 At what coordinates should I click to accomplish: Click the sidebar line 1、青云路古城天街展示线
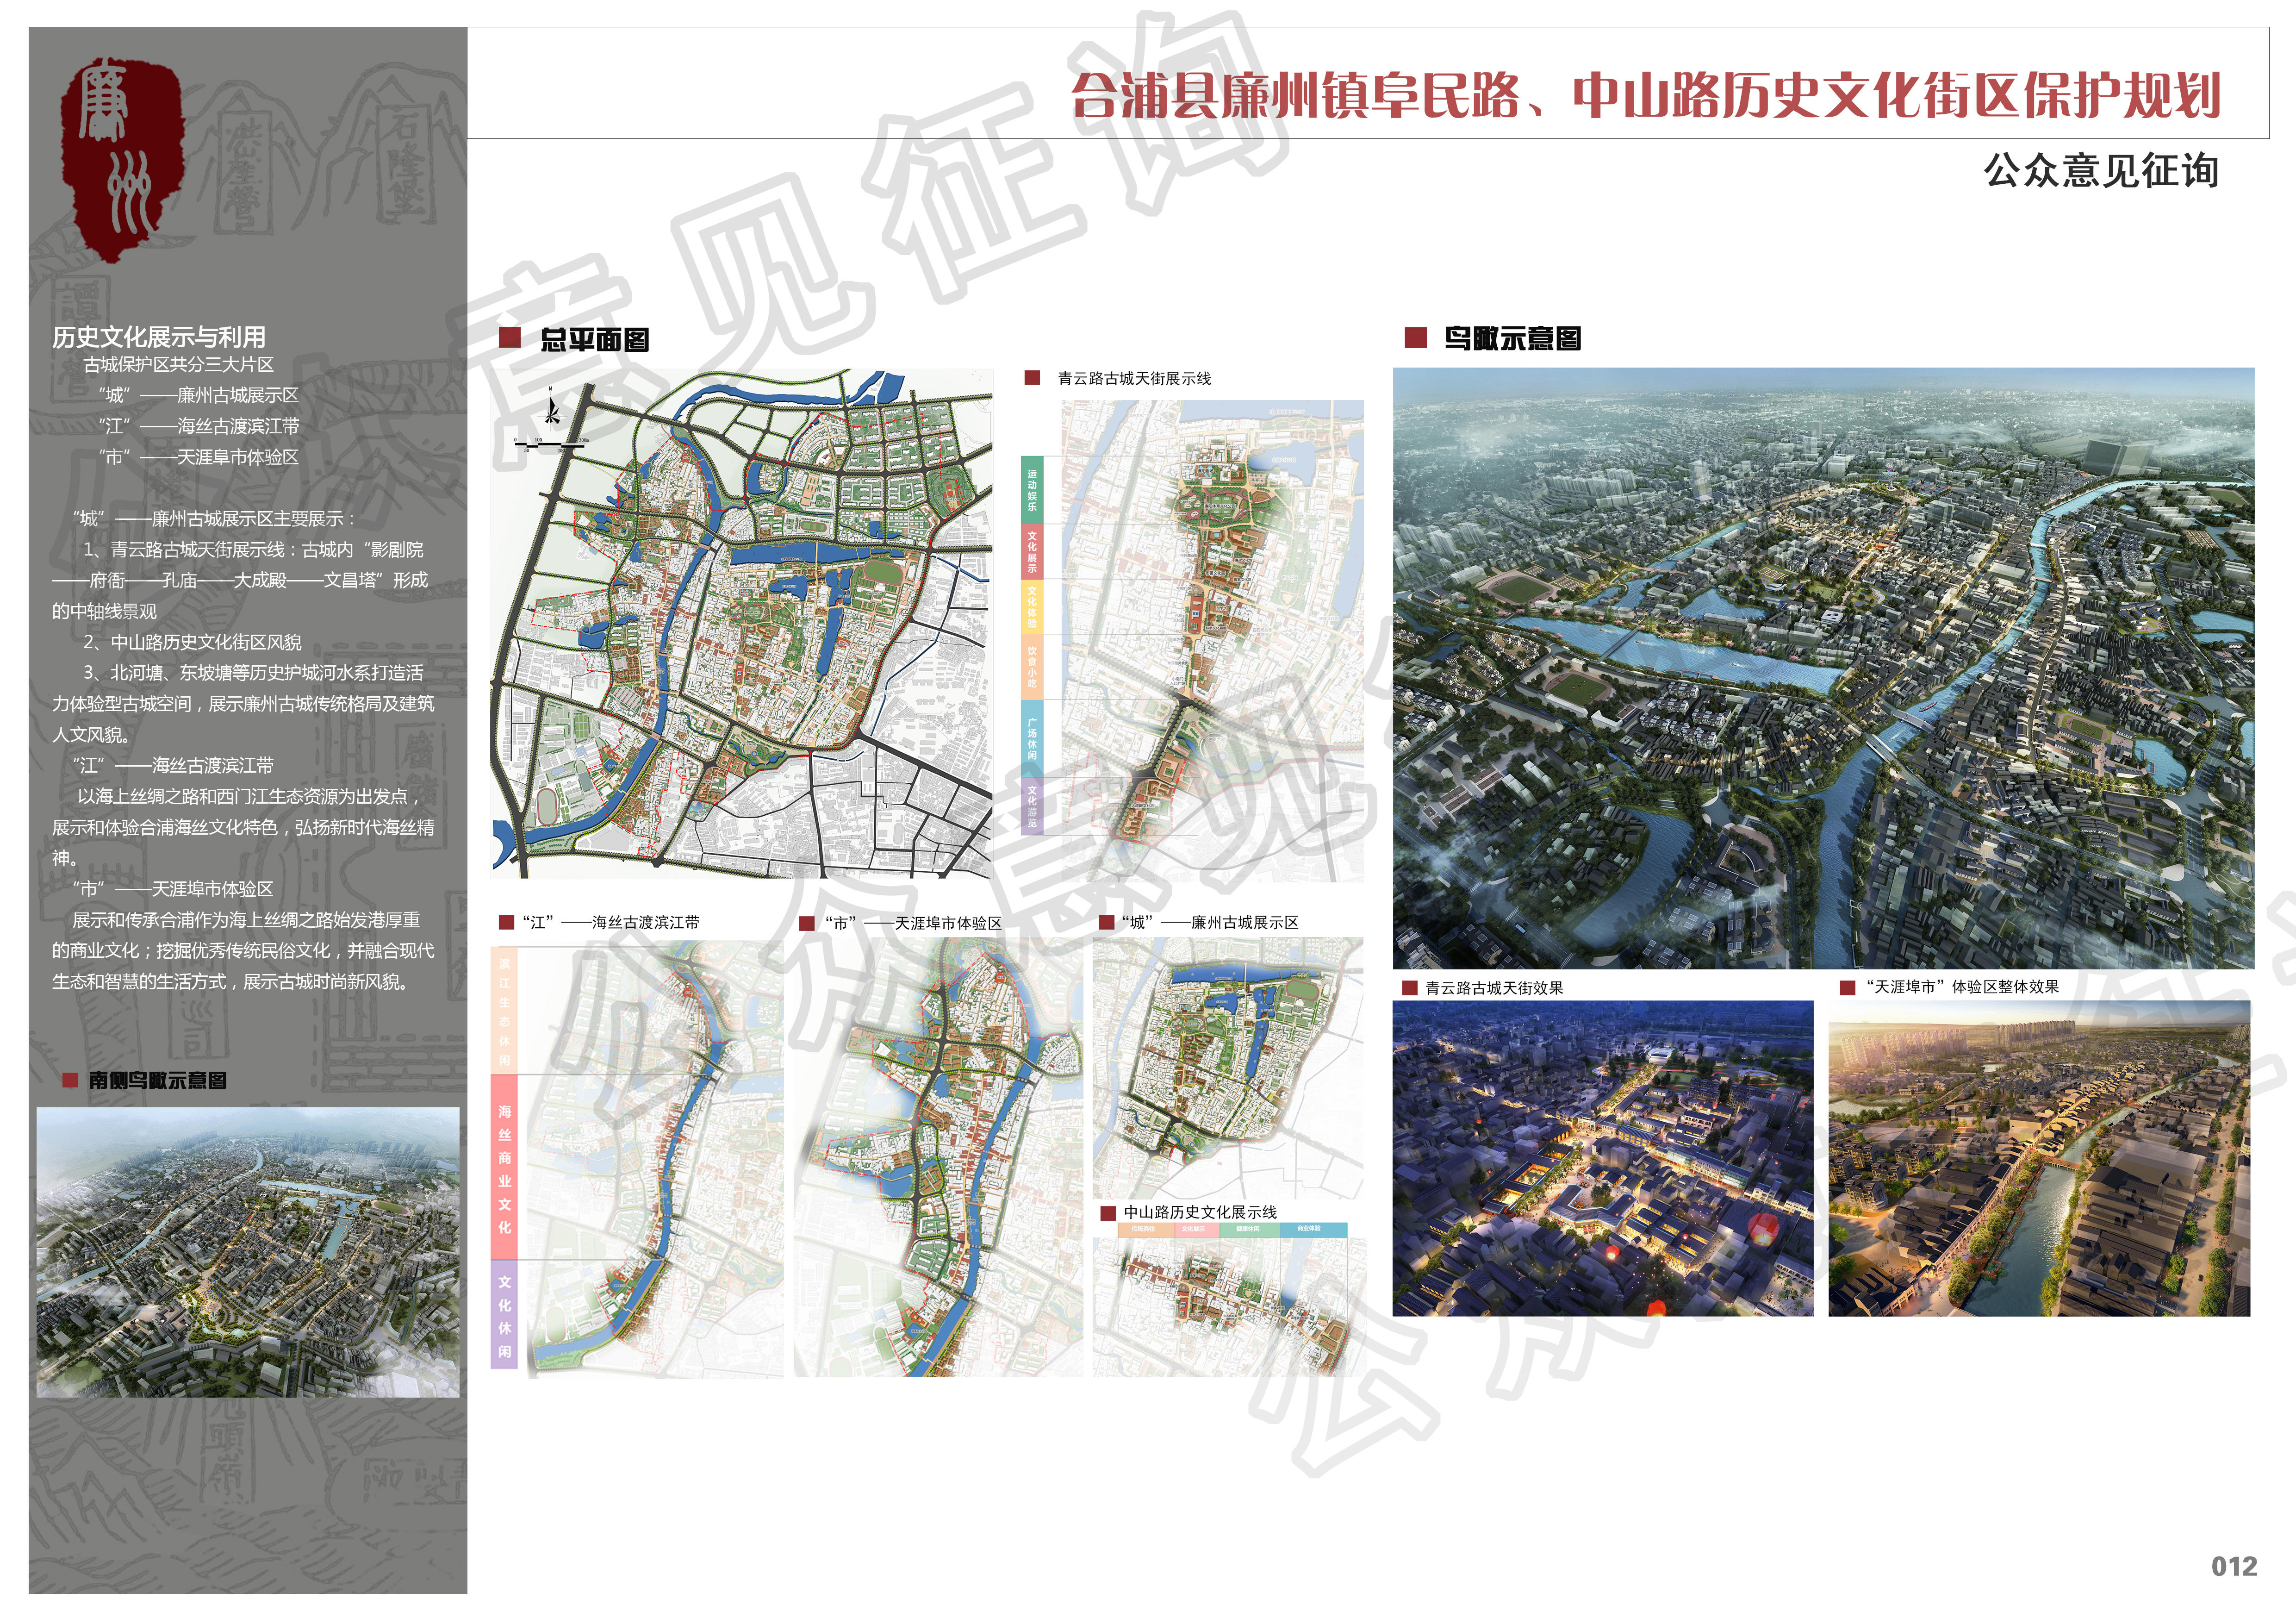click(x=188, y=550)
